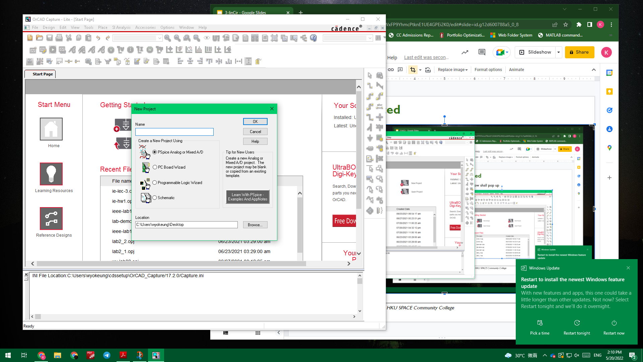Click the Place Junction cross tool
The width and height of the screenshot is (643, 362).
[x=379, y=117]
